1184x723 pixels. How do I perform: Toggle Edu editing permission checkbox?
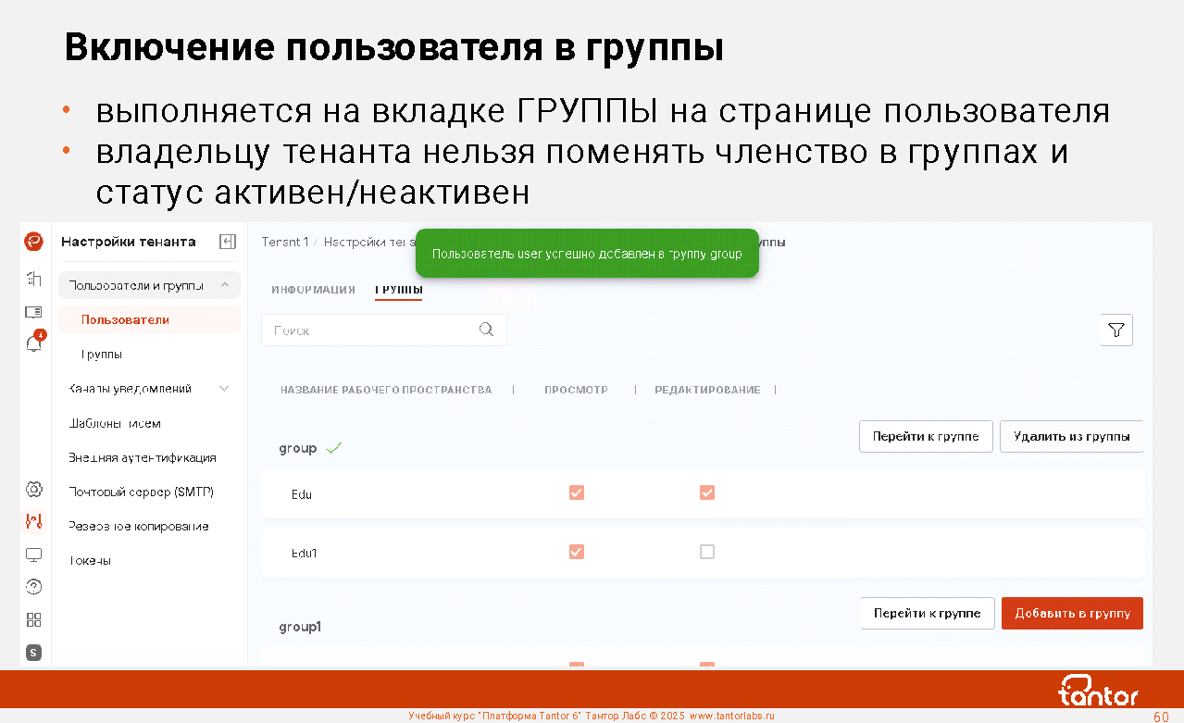click(x=707, y=492)
